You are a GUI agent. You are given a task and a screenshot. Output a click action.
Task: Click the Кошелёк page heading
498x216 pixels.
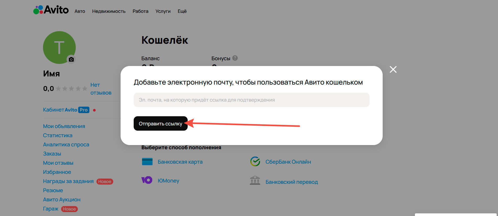pyautogui.click(x=165, y=40)
